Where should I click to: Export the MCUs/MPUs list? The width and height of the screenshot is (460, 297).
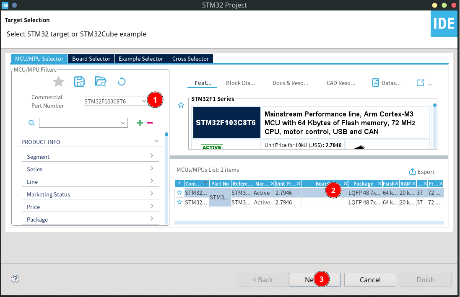[x=421, y=172]
